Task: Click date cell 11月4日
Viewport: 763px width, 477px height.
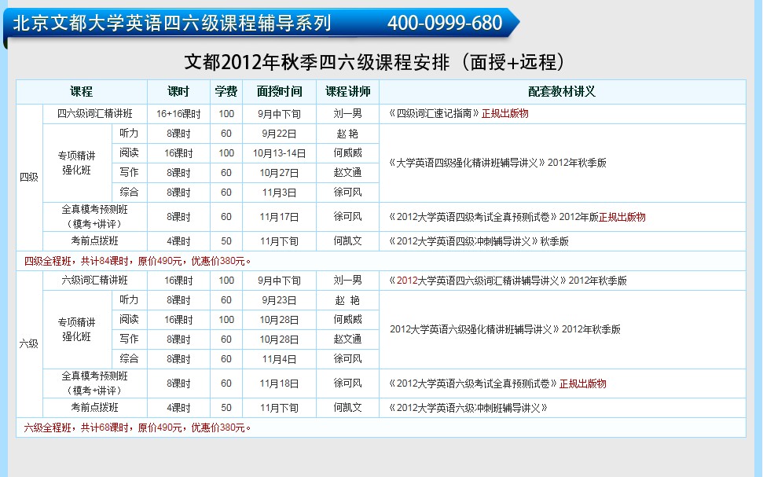Action: pos(279,359)
